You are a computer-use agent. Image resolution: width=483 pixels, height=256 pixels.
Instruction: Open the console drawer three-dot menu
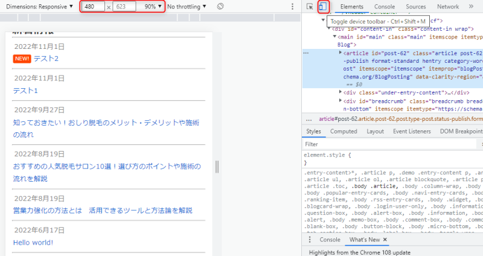pos(310,239)
